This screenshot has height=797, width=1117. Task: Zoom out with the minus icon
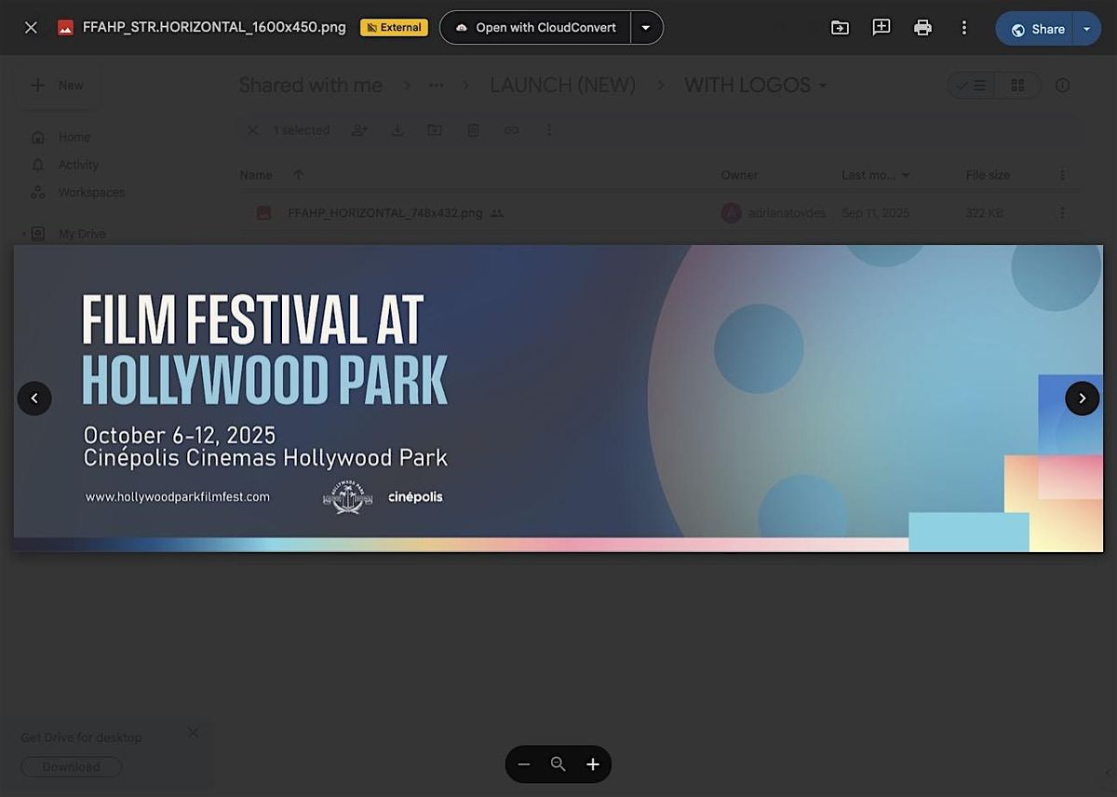tap(524, 764)
